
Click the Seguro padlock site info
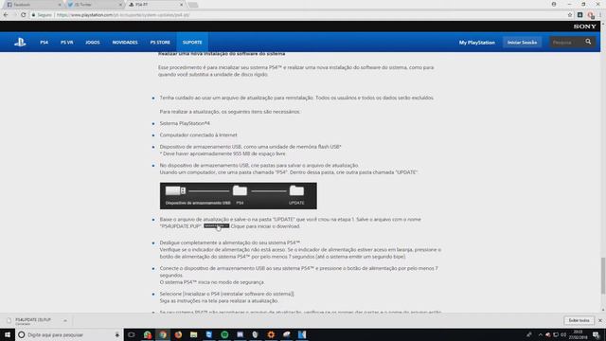click(x=42, y=15)
